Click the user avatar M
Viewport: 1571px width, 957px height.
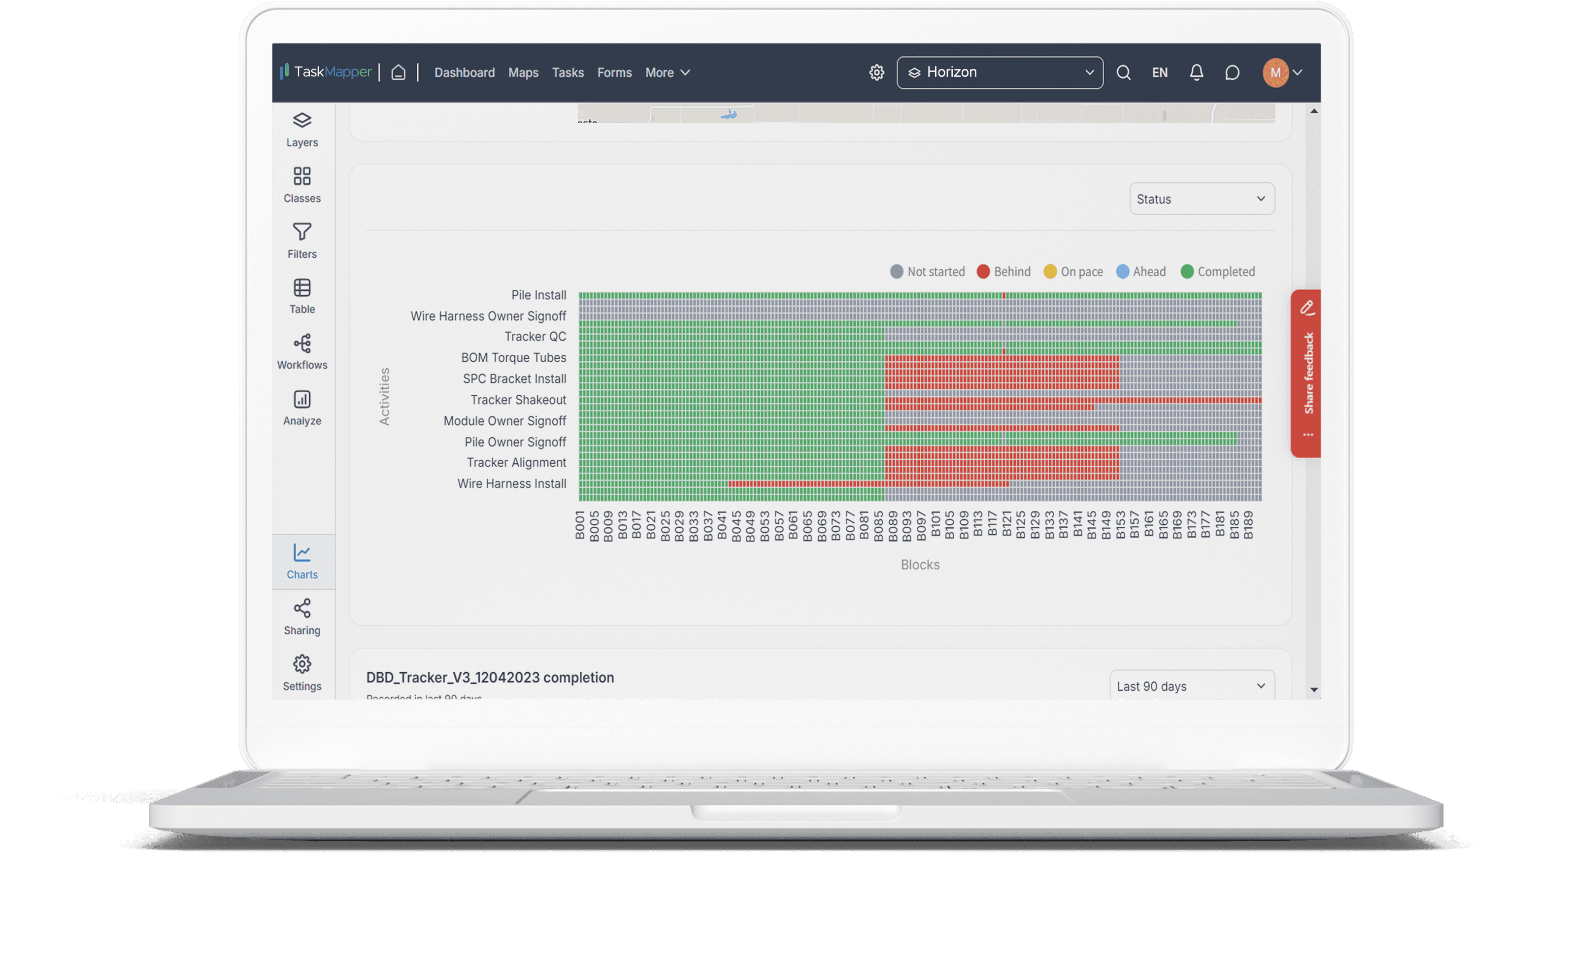pos(1275,72)
